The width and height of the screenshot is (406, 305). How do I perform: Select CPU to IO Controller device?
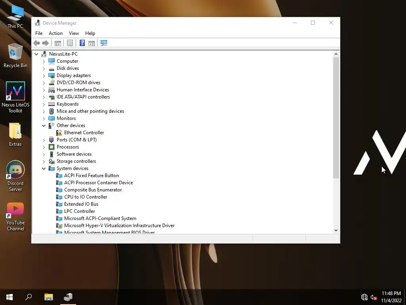pos(86,197)
